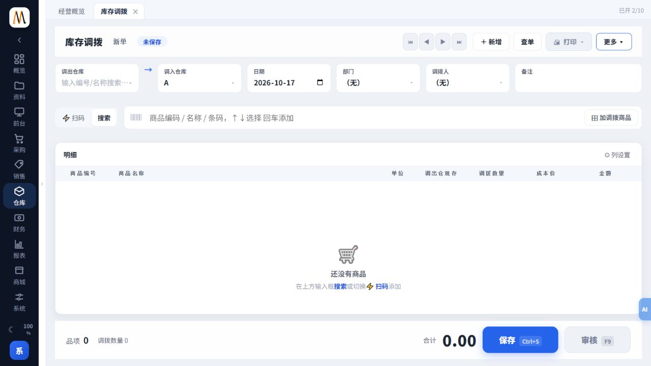Click the app logo at top left

click(x=19, y=18)
